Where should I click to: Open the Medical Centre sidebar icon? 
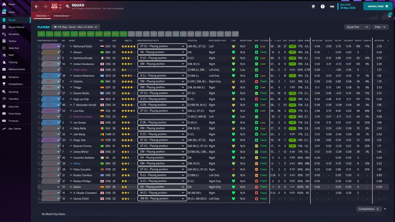tap(4, 69)
